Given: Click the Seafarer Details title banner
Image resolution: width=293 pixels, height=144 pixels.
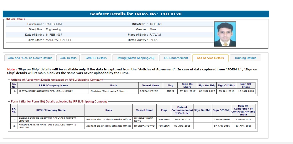Looking at the screenshot, I should coord(136,14).
